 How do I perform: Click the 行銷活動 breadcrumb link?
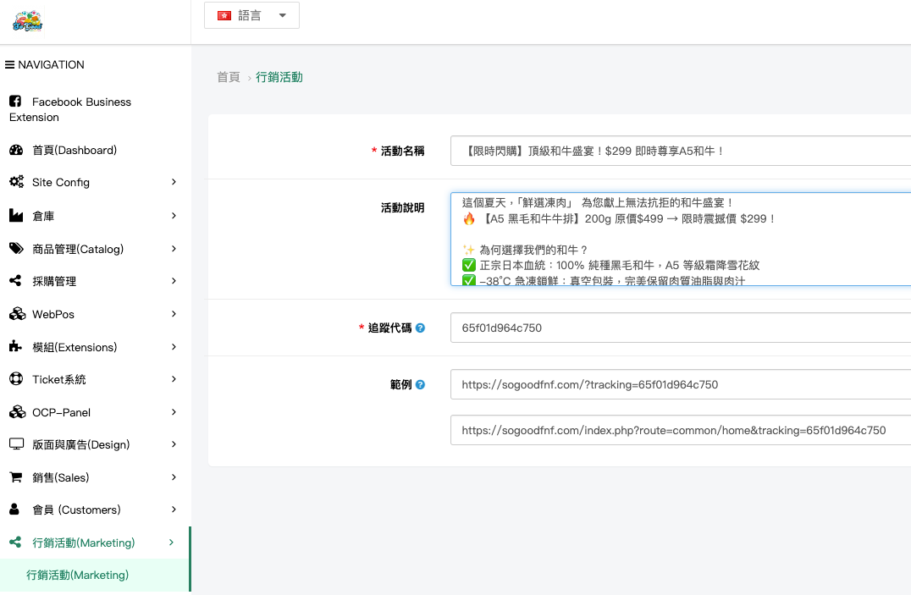(x=279, y=75)
